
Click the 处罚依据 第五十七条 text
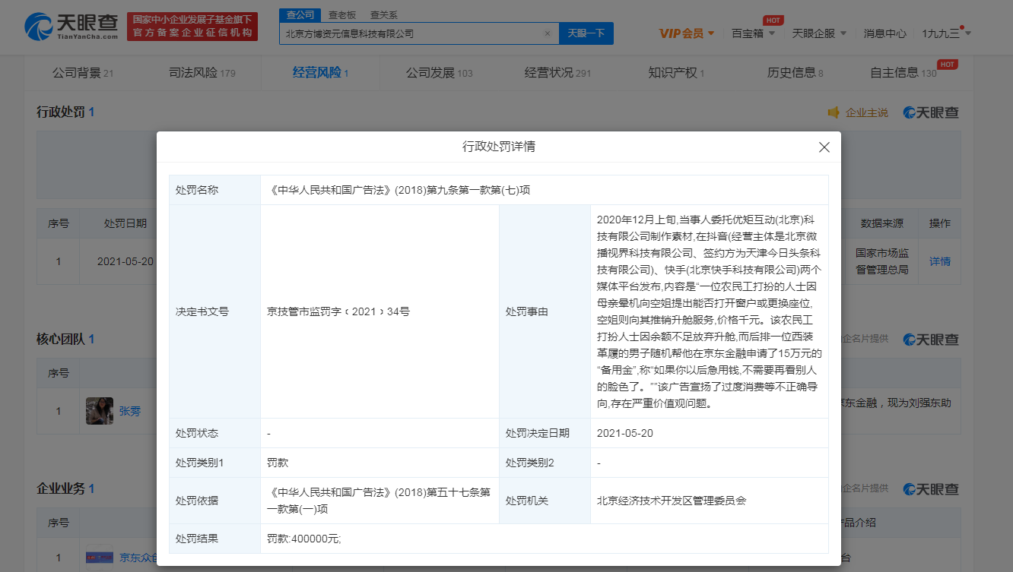(378, 501)
